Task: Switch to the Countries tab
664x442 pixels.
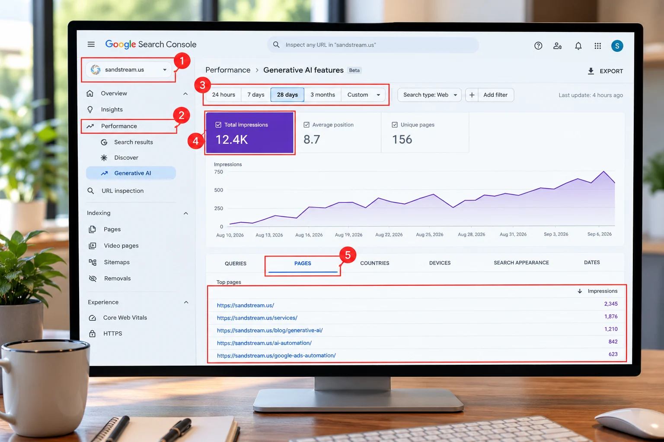Action: [x=375, y=263]
